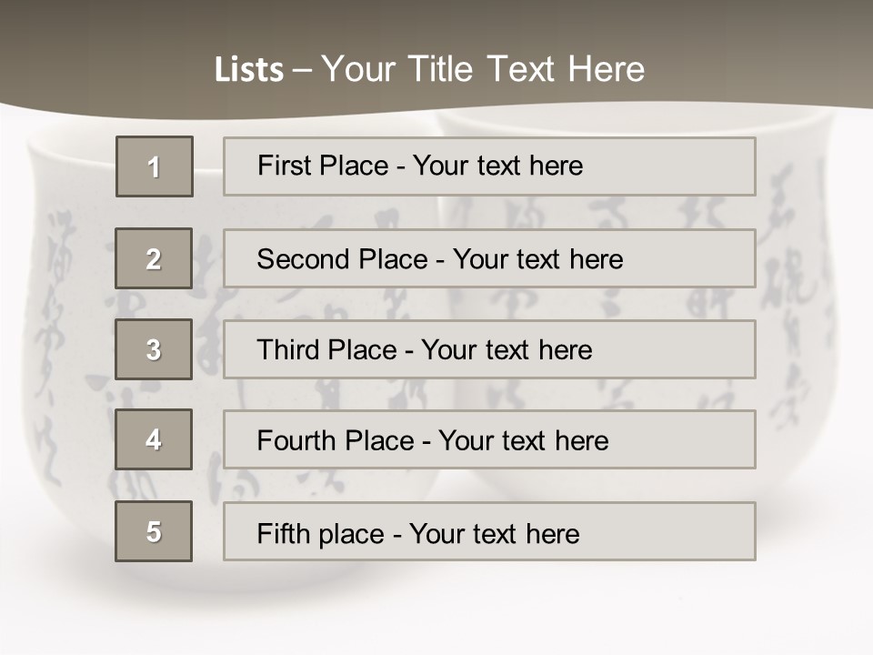Click the word 'First' in the list
Viewport: 873px width, 655px height.
pyautogui.click(x=283, y=166)
